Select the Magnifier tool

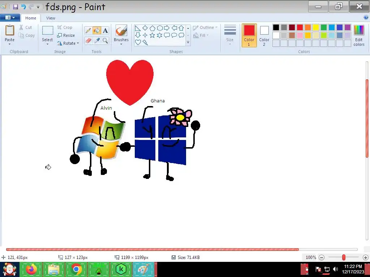(105, 40)
